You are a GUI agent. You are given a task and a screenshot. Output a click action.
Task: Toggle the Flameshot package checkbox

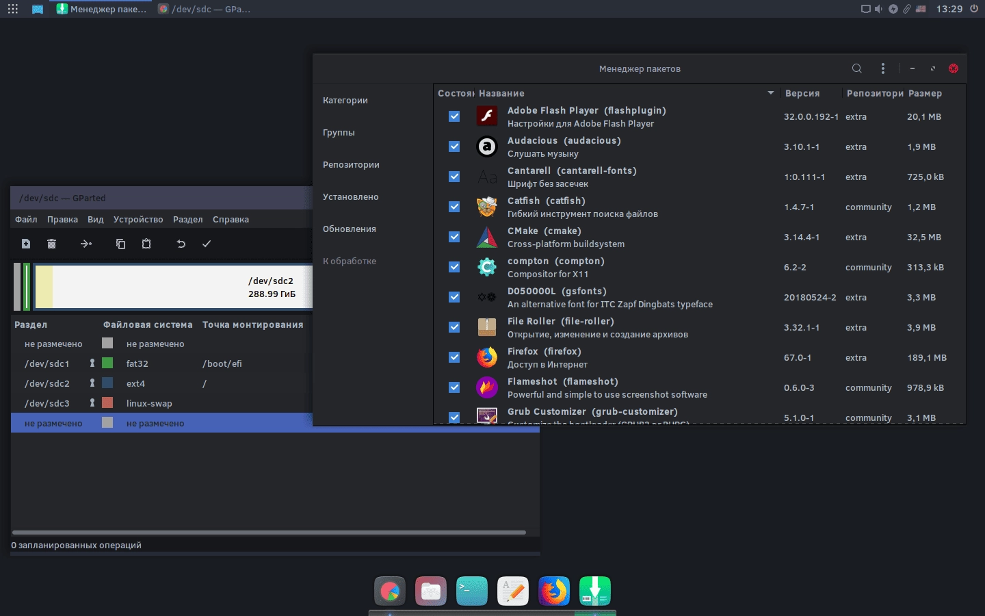pos(454,387)
